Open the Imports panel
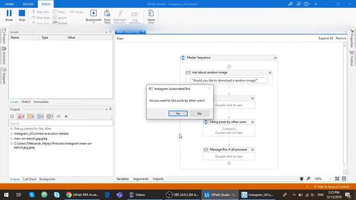This screenshot has width=356, height=200. coord(158,179)
